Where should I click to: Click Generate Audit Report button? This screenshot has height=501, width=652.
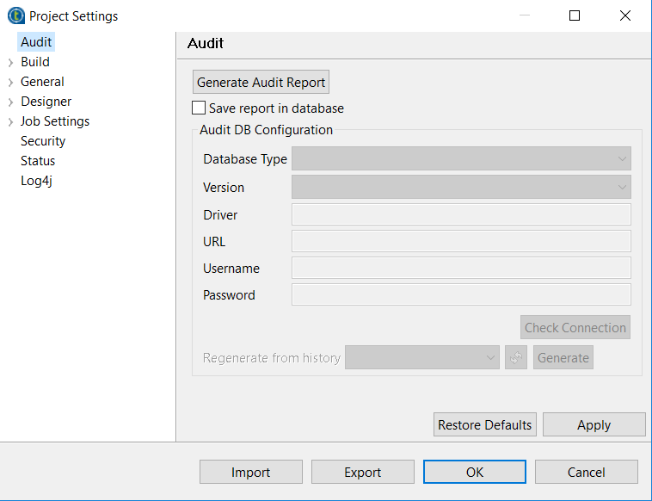(261, 83)
